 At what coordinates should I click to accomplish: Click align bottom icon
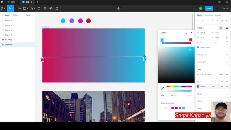[222, 21]
